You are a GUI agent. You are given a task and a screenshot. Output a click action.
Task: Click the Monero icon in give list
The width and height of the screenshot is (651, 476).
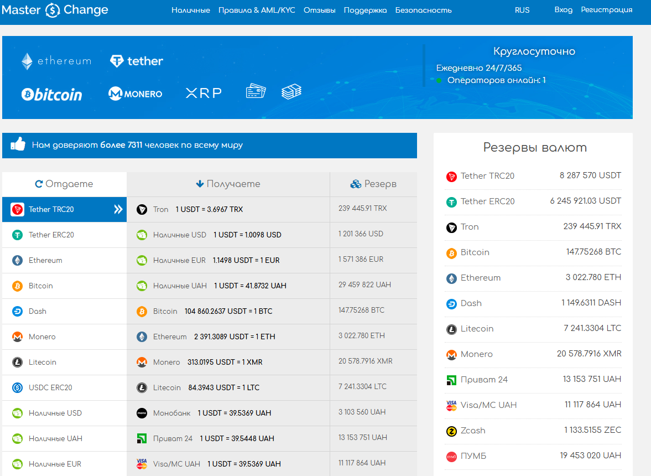coord(18,337)
